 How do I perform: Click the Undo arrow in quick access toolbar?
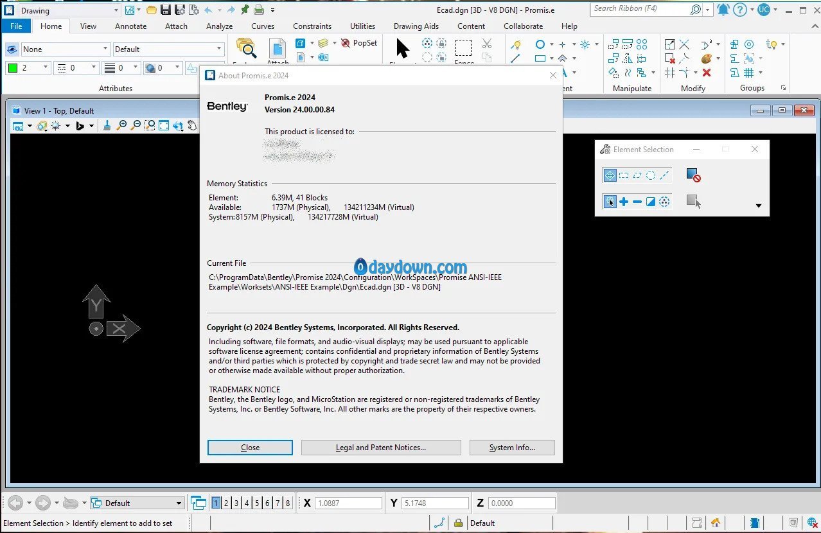point(208,10)
